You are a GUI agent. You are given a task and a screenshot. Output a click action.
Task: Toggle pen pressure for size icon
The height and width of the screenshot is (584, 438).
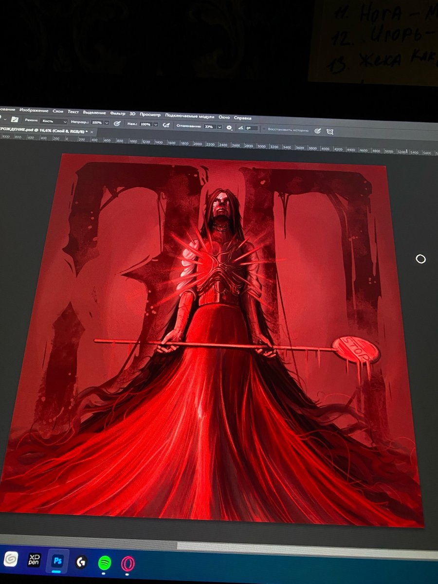tap(317, 131)
